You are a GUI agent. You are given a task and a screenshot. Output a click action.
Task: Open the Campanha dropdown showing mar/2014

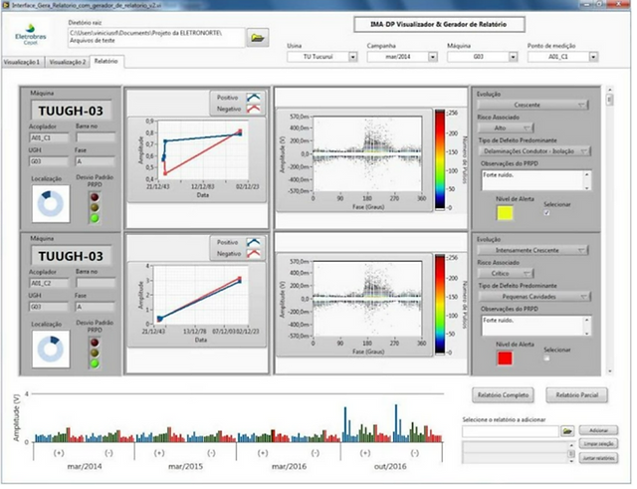click(x=433, y=57)
